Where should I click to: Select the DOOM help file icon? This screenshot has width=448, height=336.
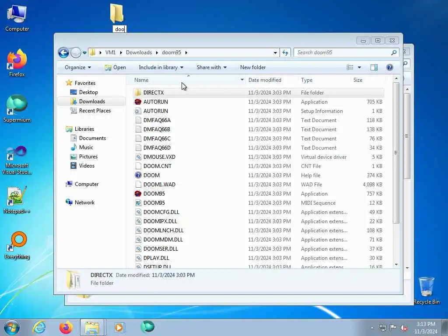coord(138,175)
